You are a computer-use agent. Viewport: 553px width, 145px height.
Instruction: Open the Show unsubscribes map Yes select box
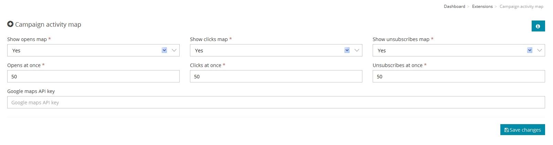(x=459, y=50)
